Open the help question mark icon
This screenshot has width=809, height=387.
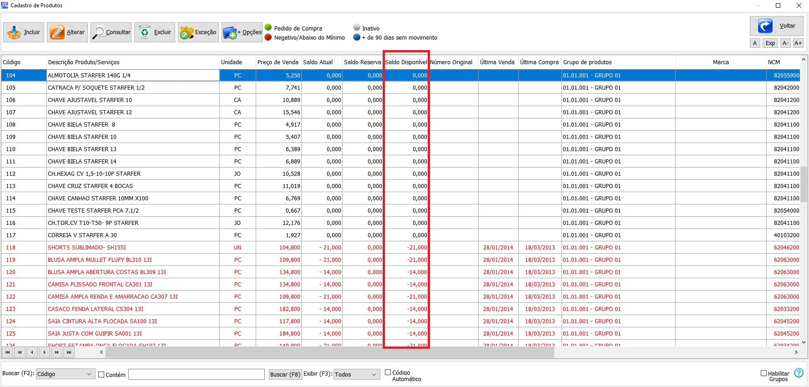(x=799, y=373)
